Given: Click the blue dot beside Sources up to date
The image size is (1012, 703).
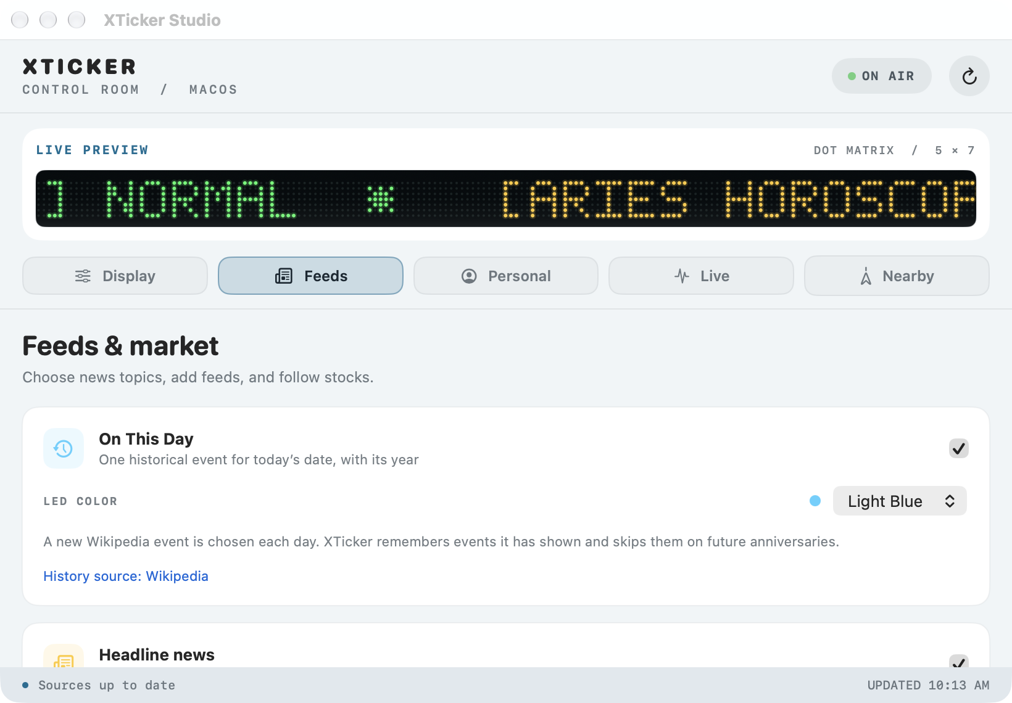Looking at the screenshot, I should pyautogui.click(x=25, y=685).
